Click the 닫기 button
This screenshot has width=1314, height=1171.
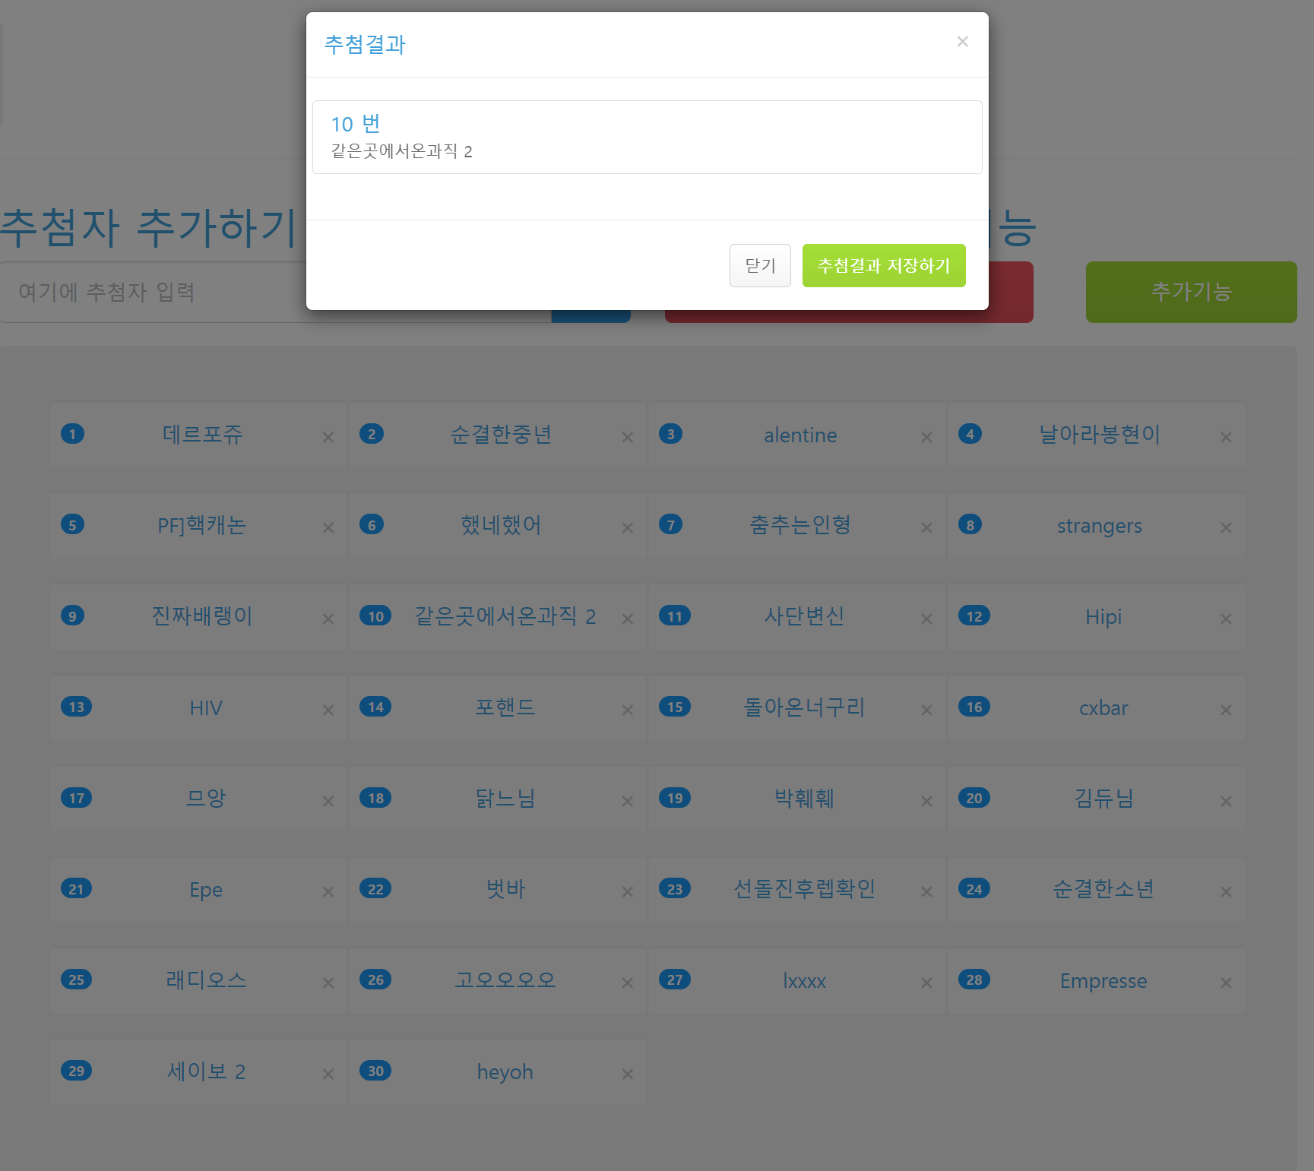point(760,266)
